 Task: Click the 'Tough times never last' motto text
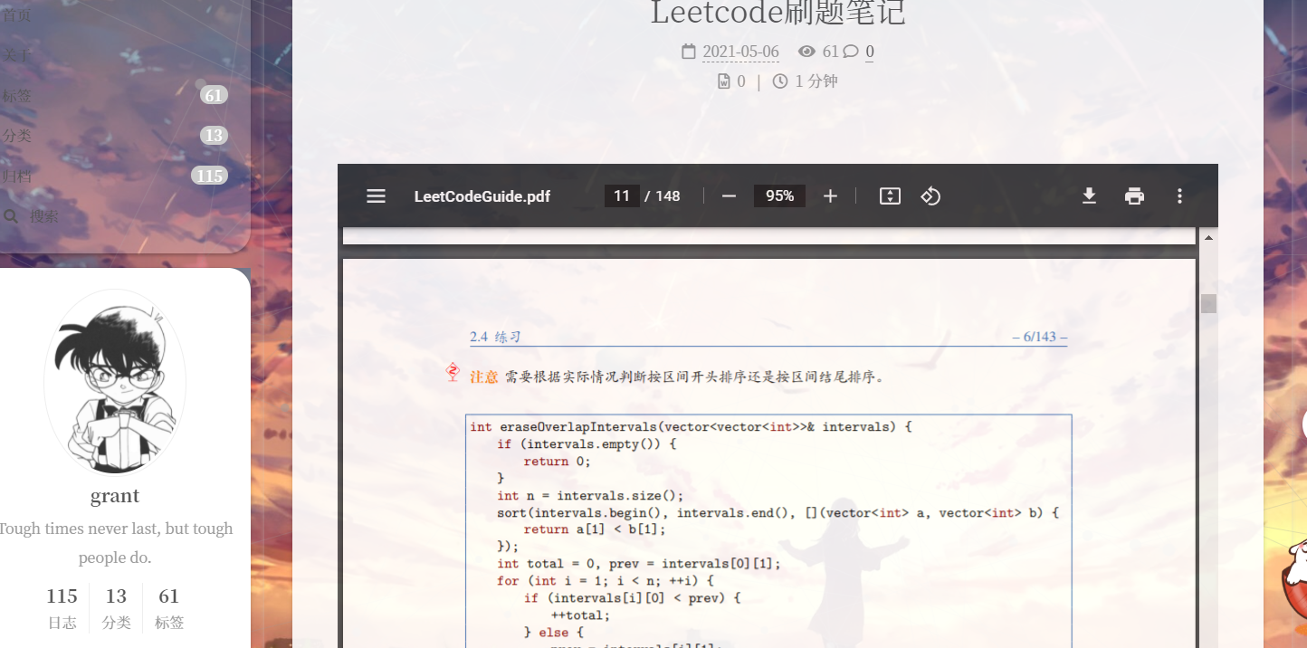pos(115,543)
